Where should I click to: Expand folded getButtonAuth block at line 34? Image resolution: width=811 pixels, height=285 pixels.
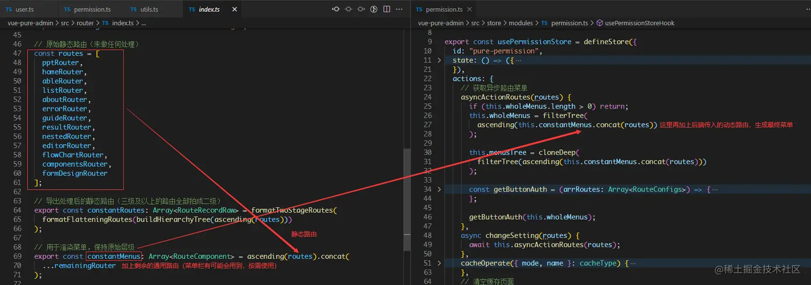pyautogui.click(x=439, y=189)
